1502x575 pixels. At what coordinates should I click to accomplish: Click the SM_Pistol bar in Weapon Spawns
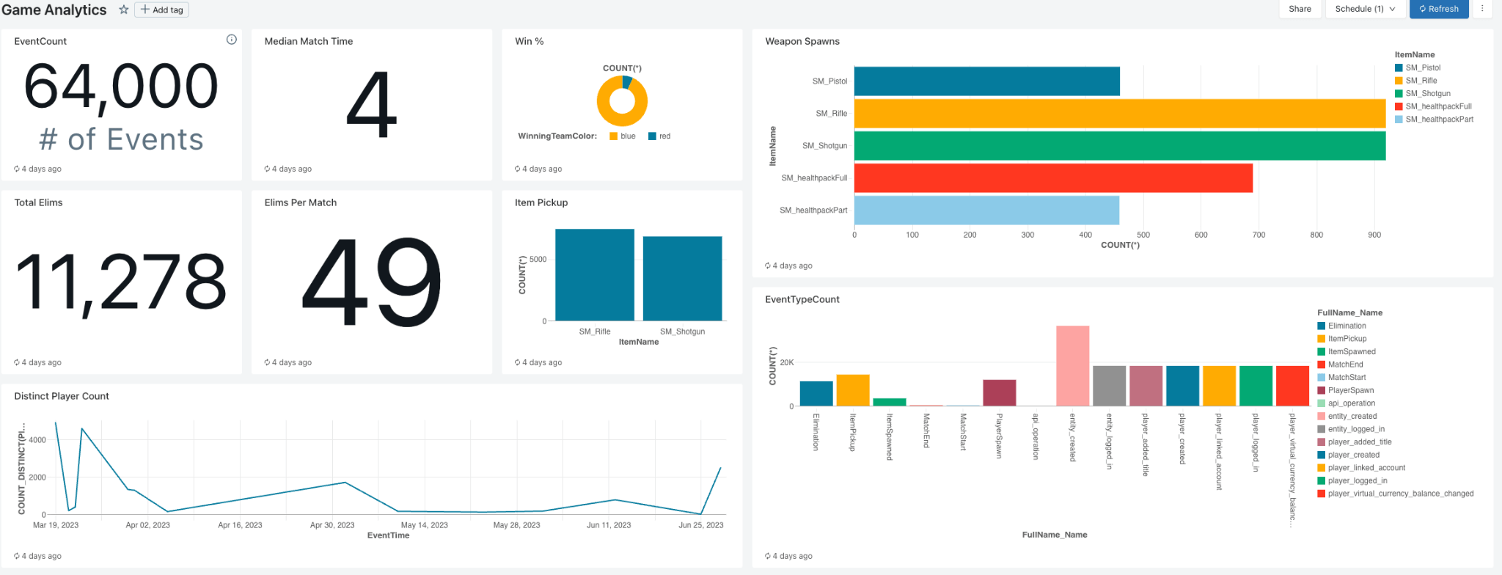tap(986, 81)
